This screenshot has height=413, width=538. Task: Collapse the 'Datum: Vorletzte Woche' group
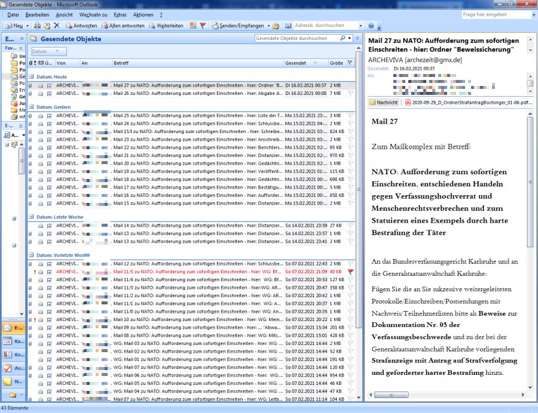click(x=32, y=255)
